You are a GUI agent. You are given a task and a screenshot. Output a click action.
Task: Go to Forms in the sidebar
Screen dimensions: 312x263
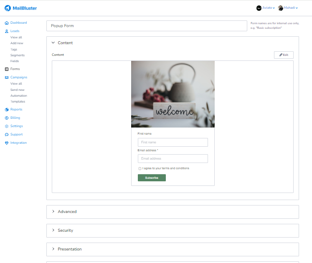pos(15,69)
